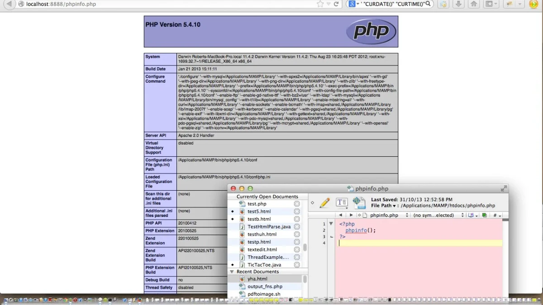Select textedit.html in open documents
The image size is (543, 305).
coord(262,249)
